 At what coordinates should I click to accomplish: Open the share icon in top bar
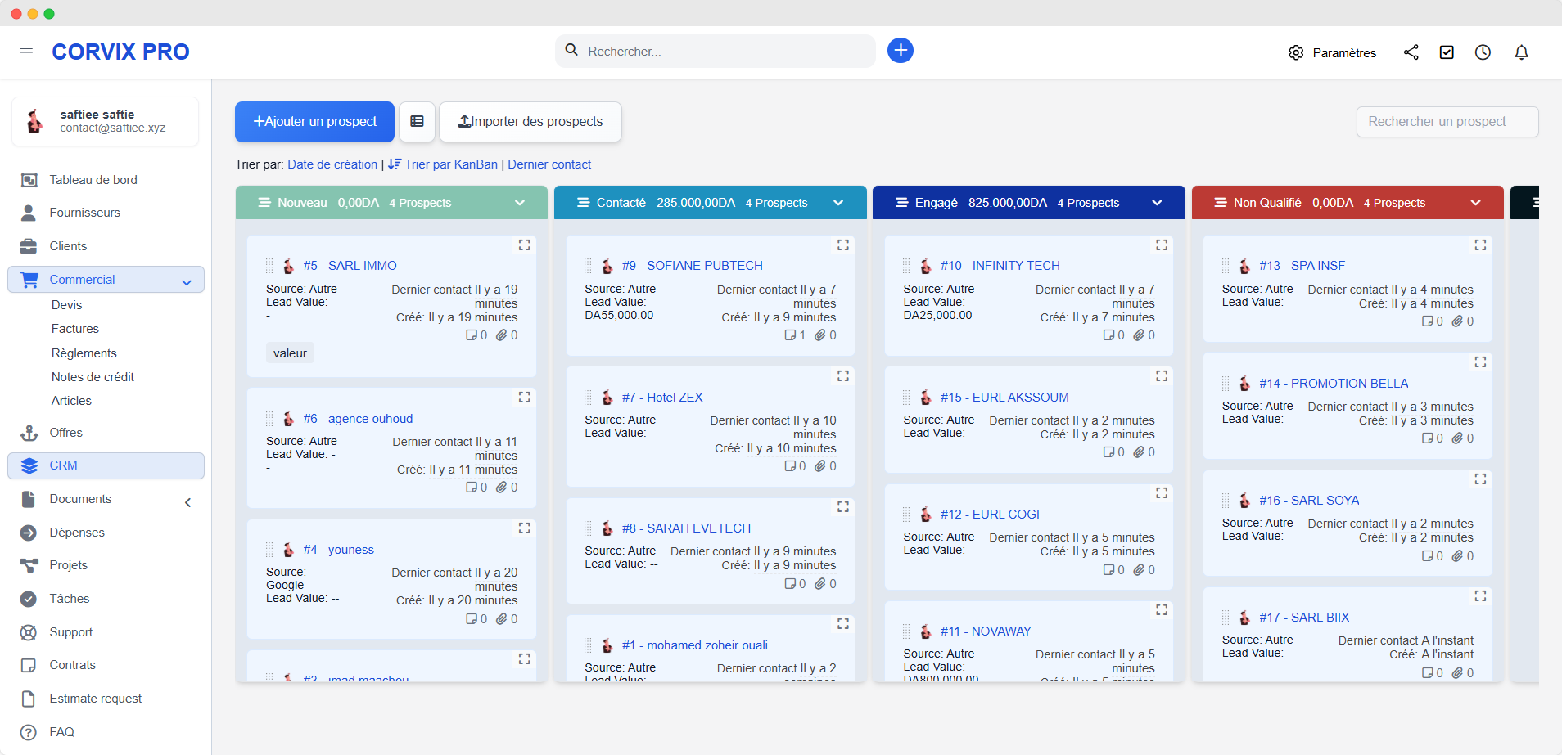tap(1411, 52)
